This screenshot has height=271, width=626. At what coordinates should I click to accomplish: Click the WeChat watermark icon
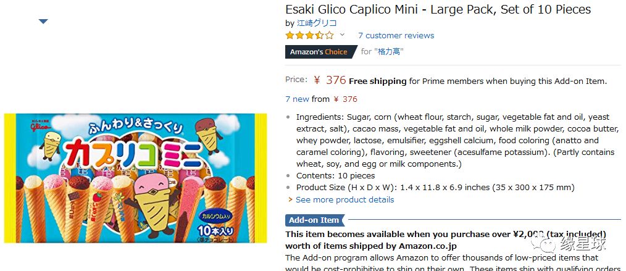[x=543, y=243]
